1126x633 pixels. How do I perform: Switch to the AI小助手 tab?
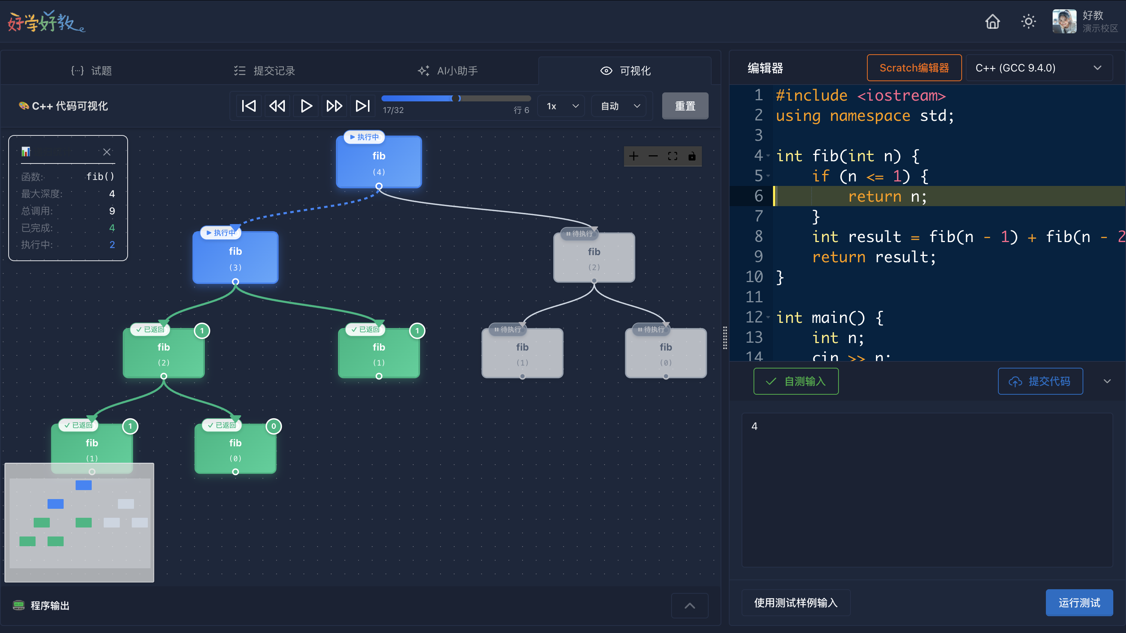(x=448, y=71)
